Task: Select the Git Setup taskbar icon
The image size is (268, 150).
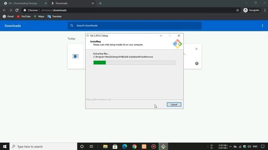Action: [x=163, y=146]
